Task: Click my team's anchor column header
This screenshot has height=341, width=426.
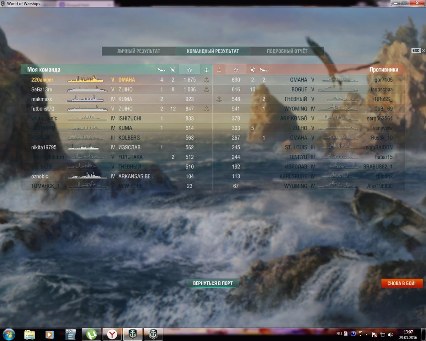Action: tap(206, 70)
